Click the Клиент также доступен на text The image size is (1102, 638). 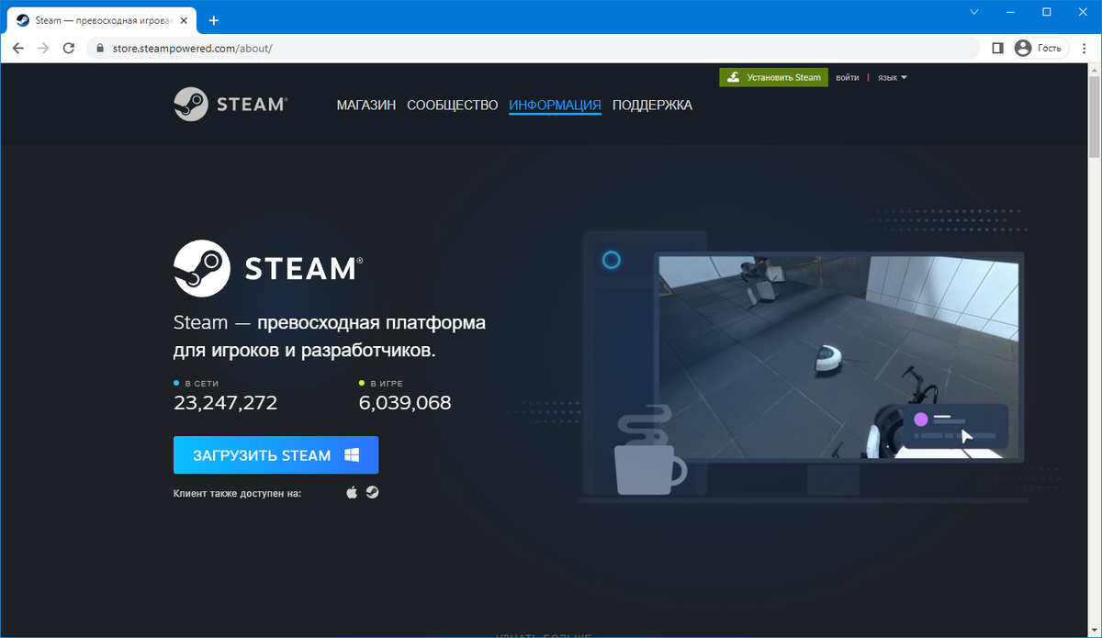(x=237, y=493)
